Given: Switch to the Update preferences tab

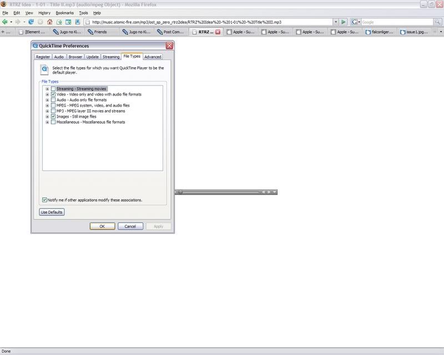Looking at the screenshot, I should tap(92, 57).
